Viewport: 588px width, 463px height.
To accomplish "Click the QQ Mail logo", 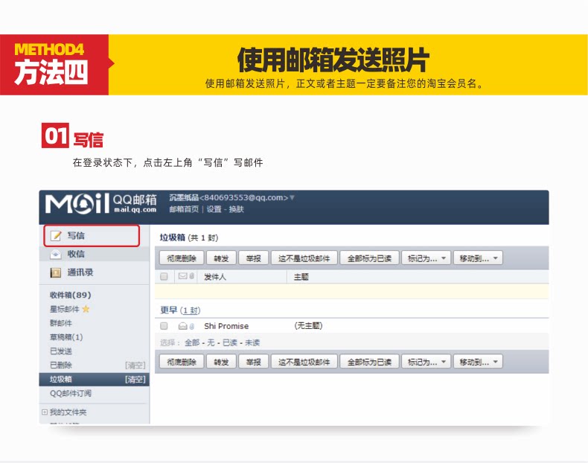I will [100, 204].
